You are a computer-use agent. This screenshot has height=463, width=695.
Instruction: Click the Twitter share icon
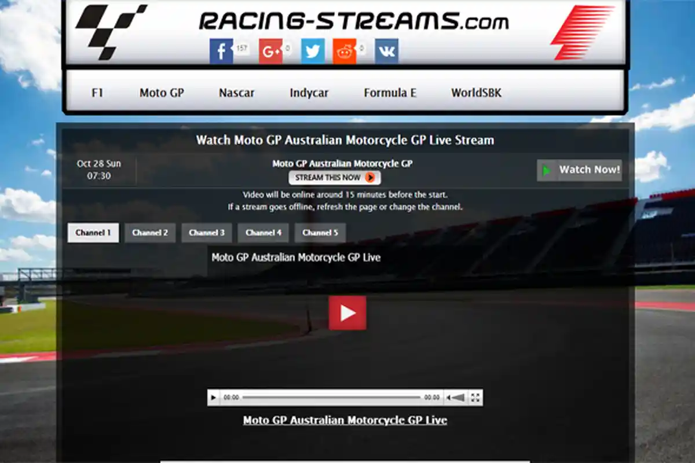tap(312, 51)
